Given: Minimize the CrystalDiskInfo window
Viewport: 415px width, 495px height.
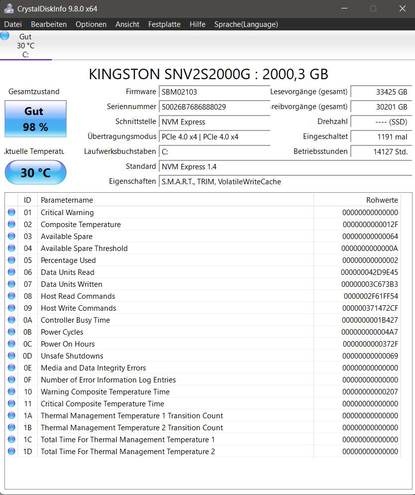Looking at the screenshot, I should 344,8.
